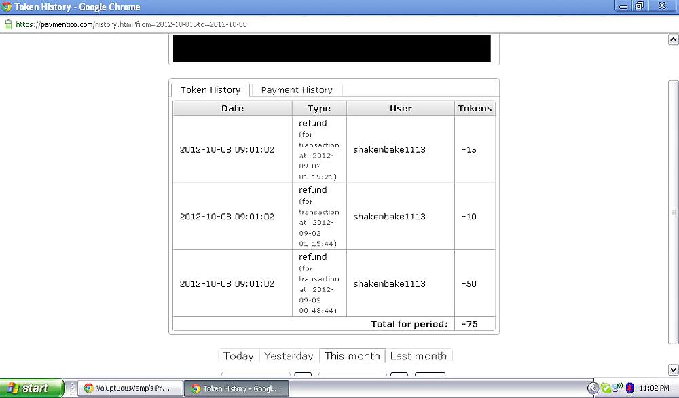Open the network connection tray icon
679x398 pixels.
(617, 388)
